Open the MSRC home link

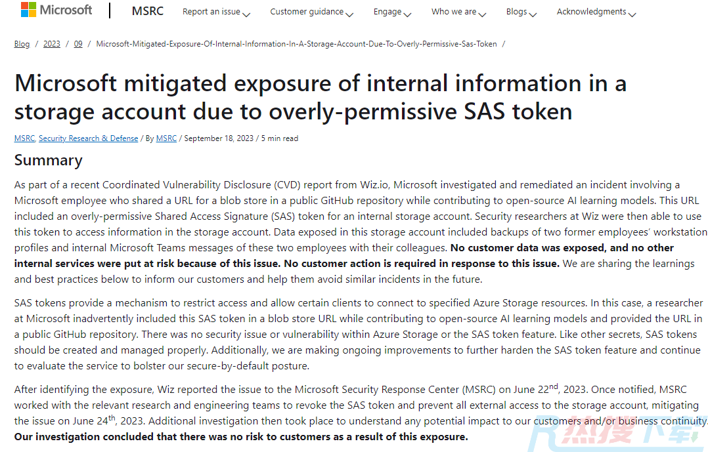(148, 11)
